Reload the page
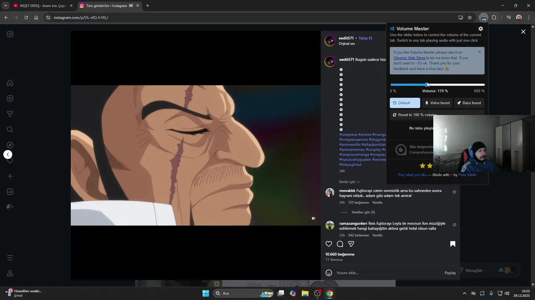This screenshot has width=535, height=300. pos(26,17)
